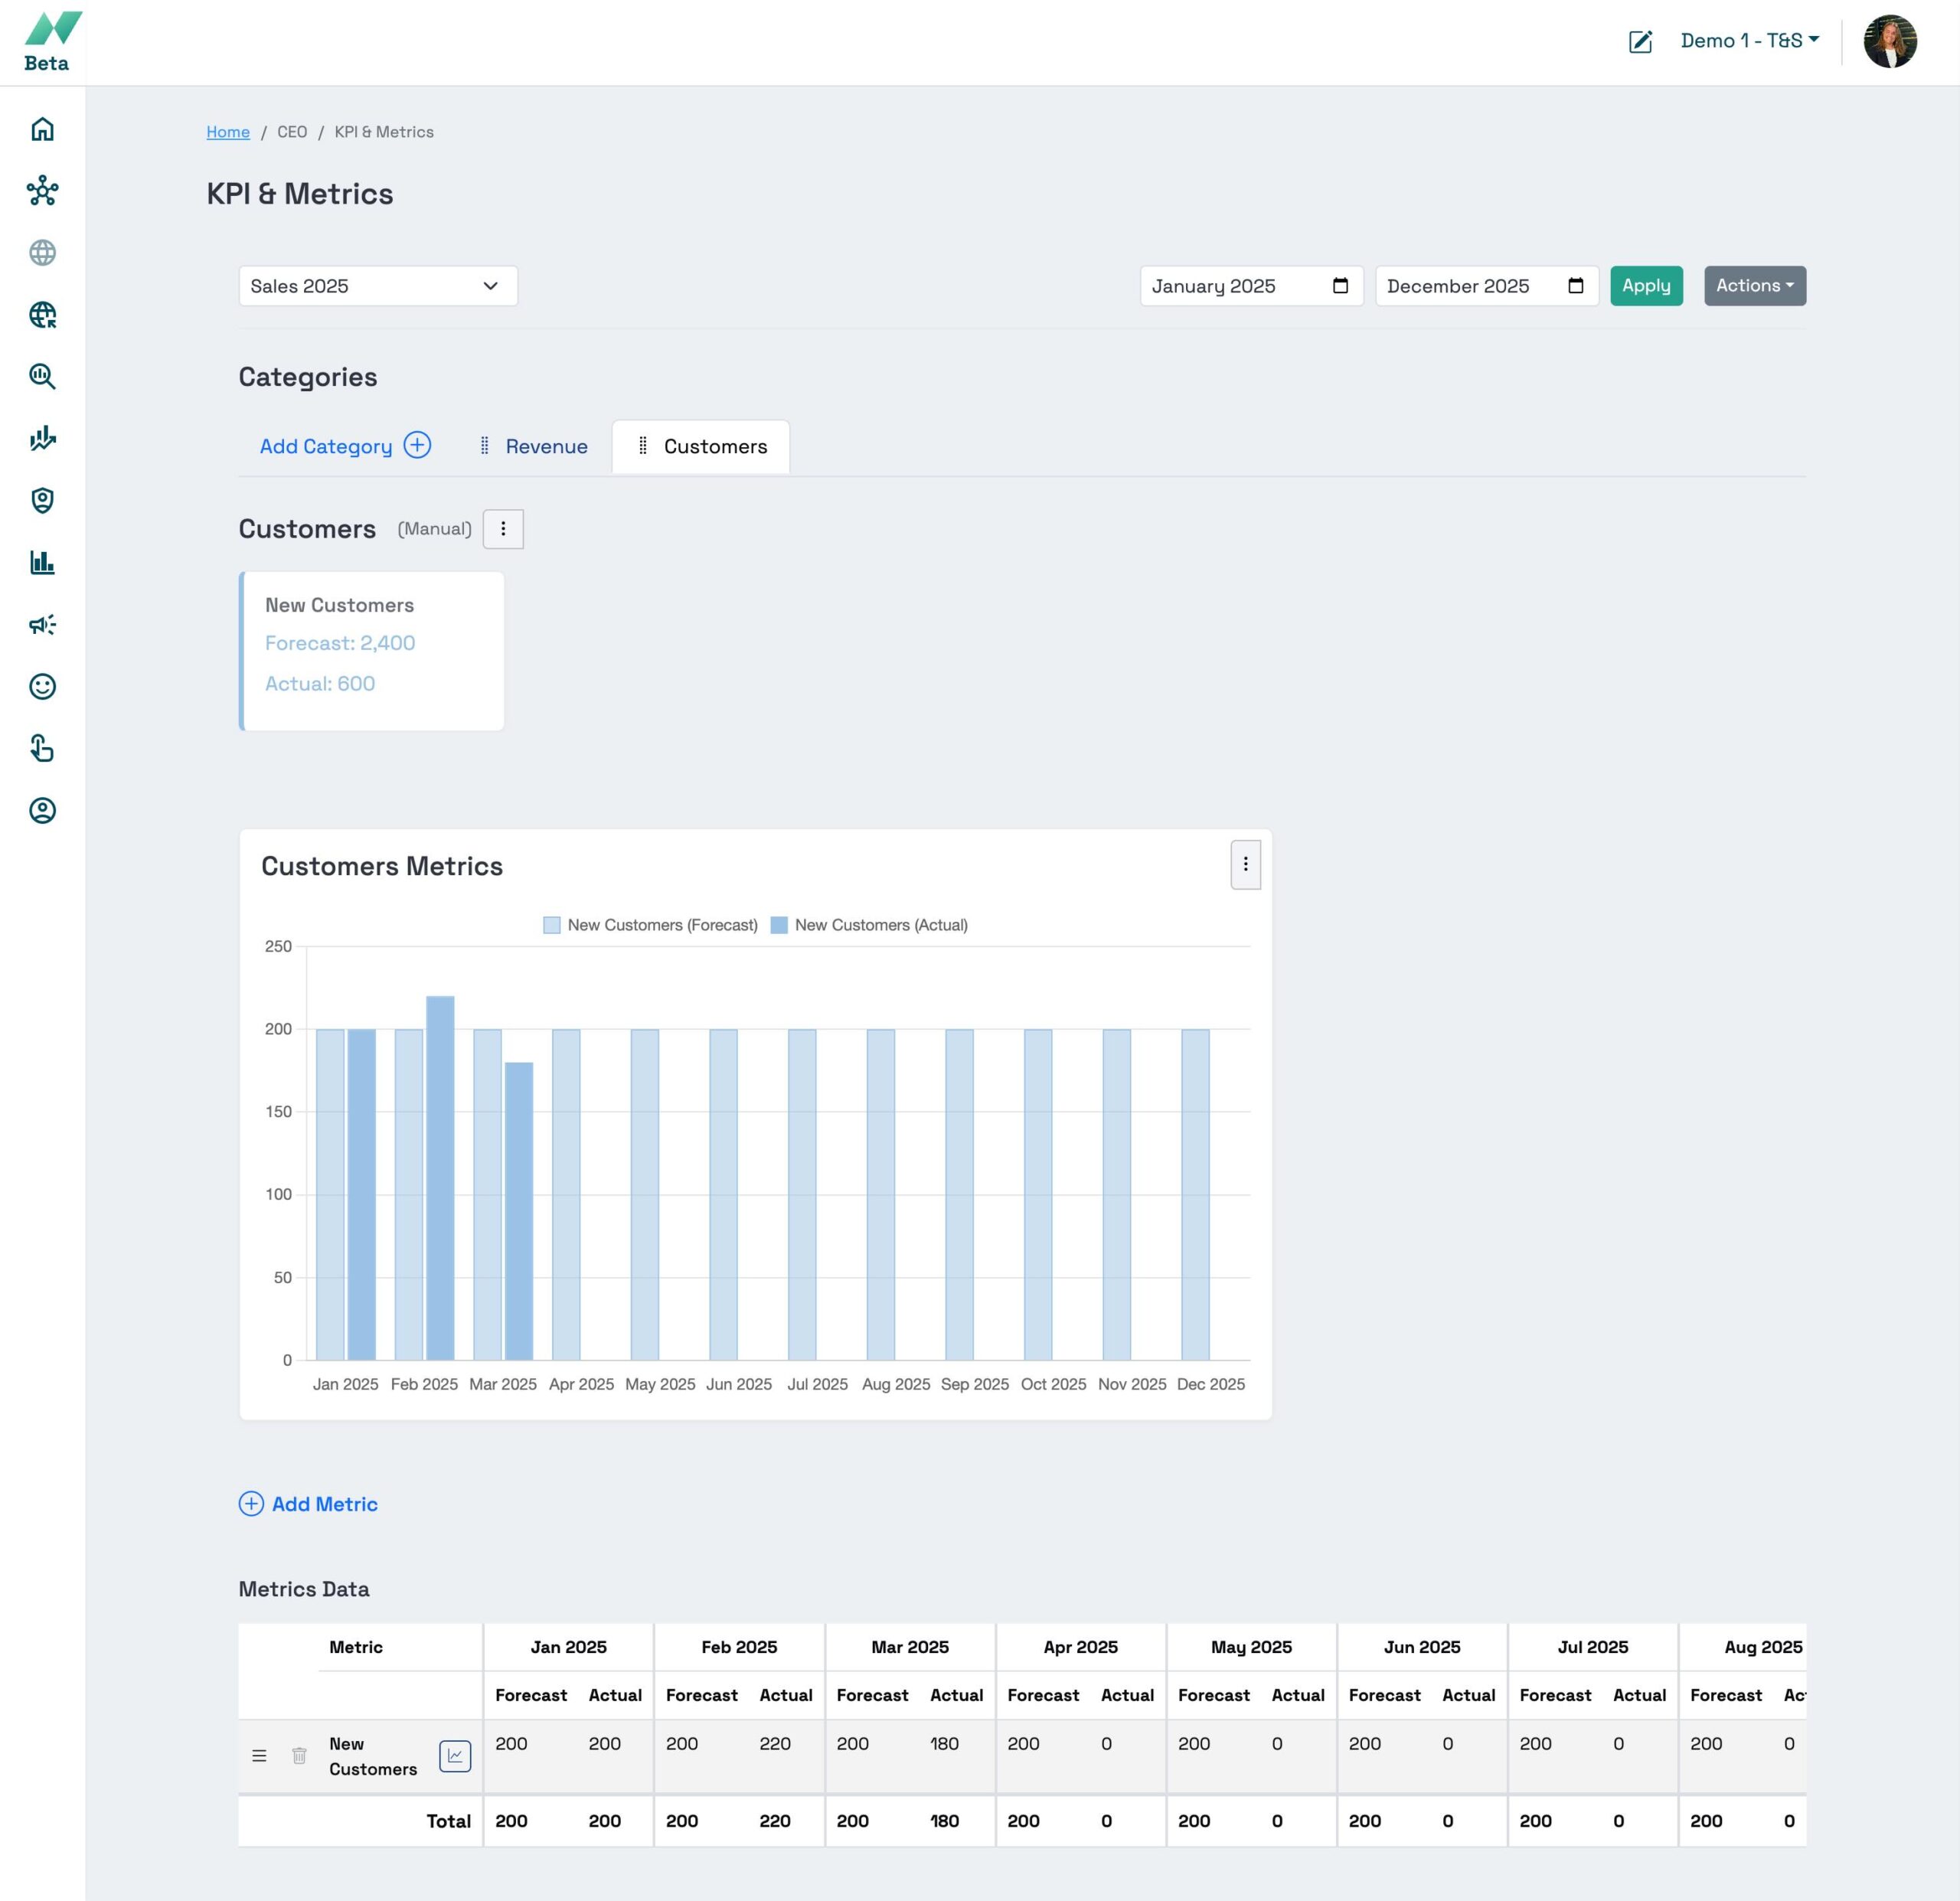This screenshot has height=1901, width=1960.
Task: Toggle New Customers (Forecast) legend item
Action: [x=650, y=925]
